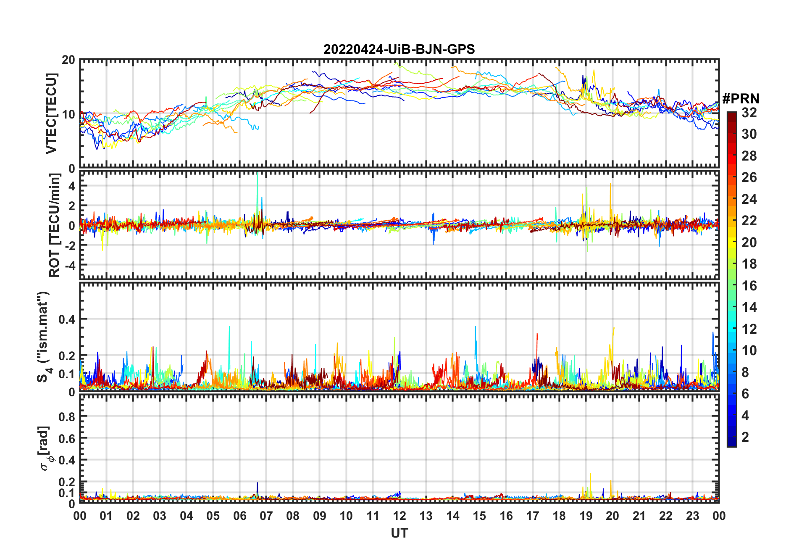Click colorbar tick label 8
Image resolution: width=799 pixels, height=559 pixels.
[745, 372]
